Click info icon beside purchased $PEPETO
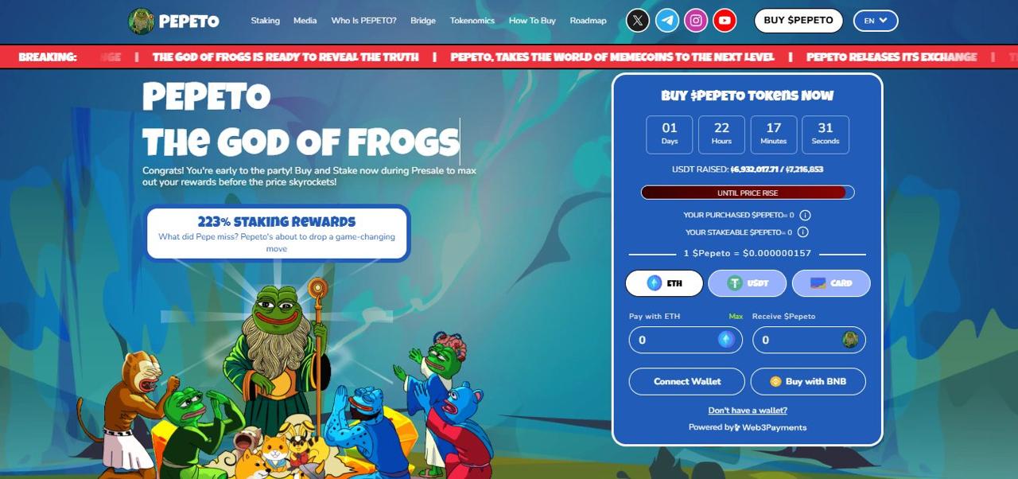Image resolution: width=1018 pixels, height=479 pixels. [805, 215]
